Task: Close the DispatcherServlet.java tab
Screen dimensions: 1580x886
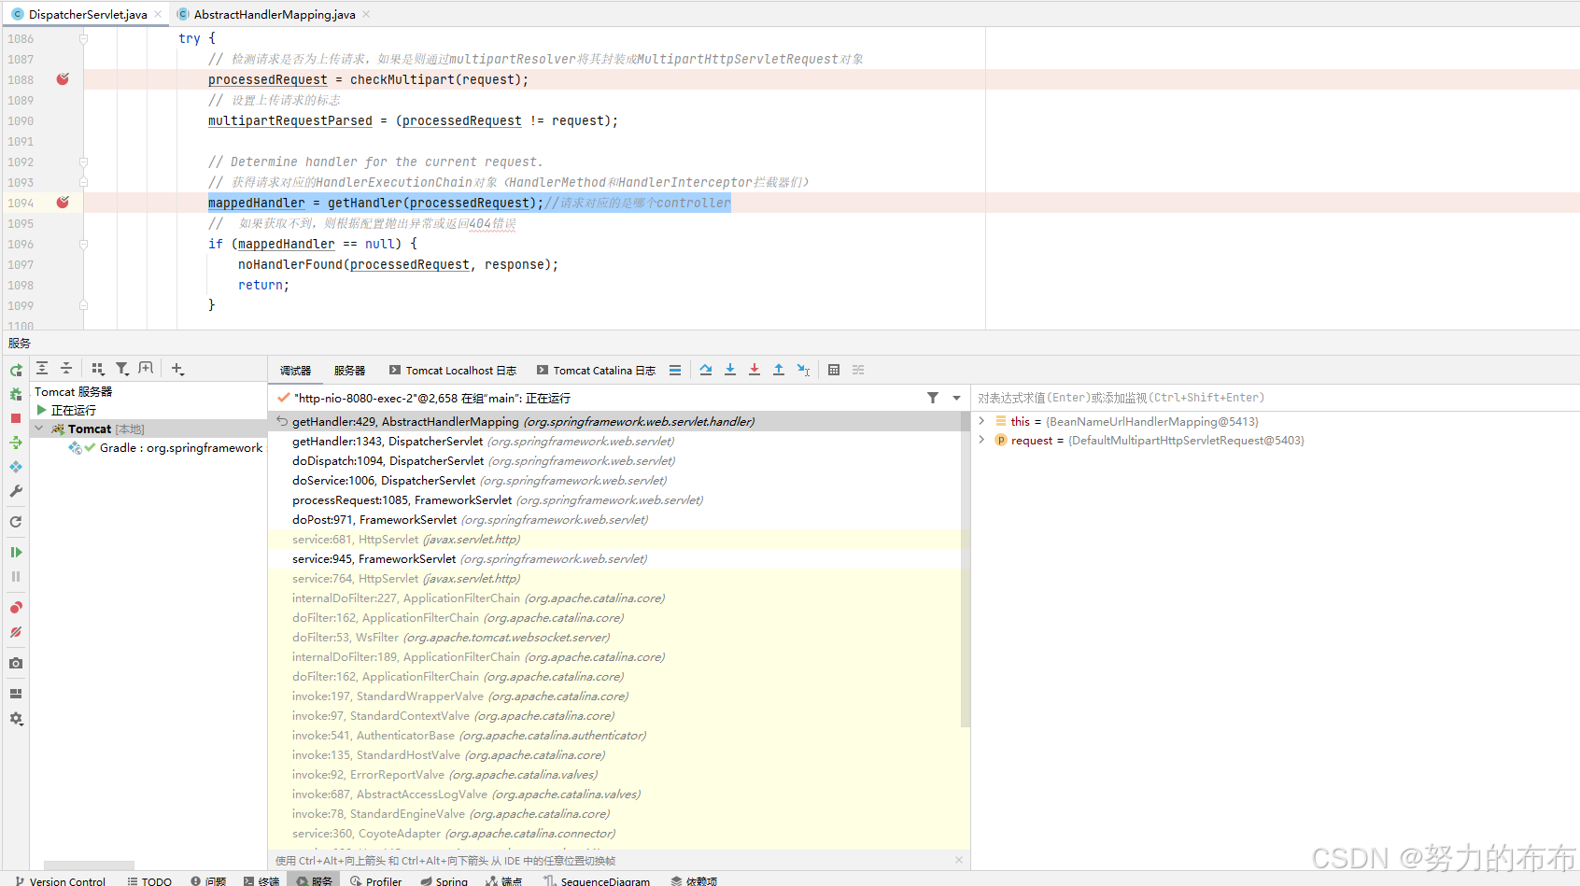Action: pos(158,14)
